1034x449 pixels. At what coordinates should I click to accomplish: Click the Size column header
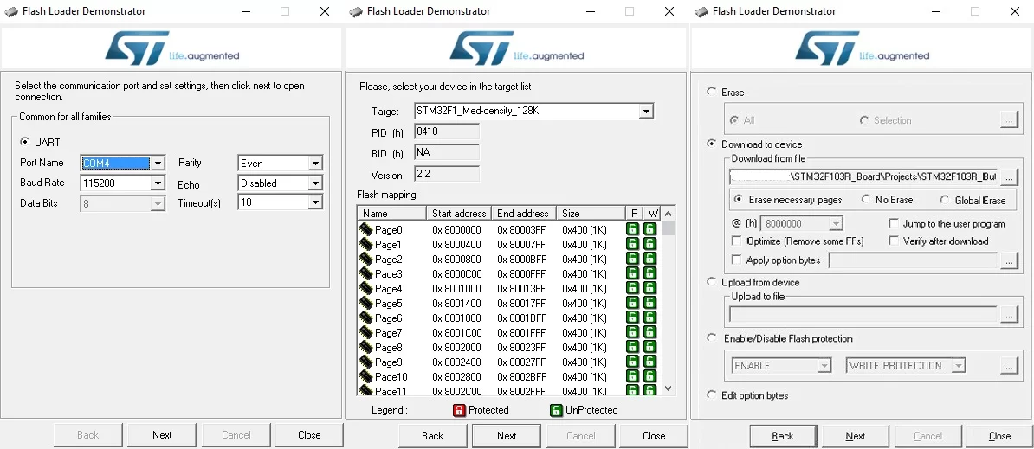coord(591,214)
